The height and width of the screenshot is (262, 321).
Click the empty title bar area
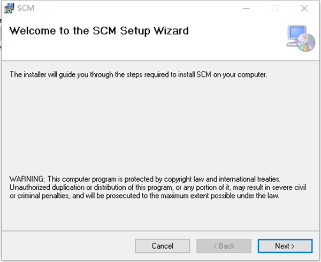tap(134, 9)
